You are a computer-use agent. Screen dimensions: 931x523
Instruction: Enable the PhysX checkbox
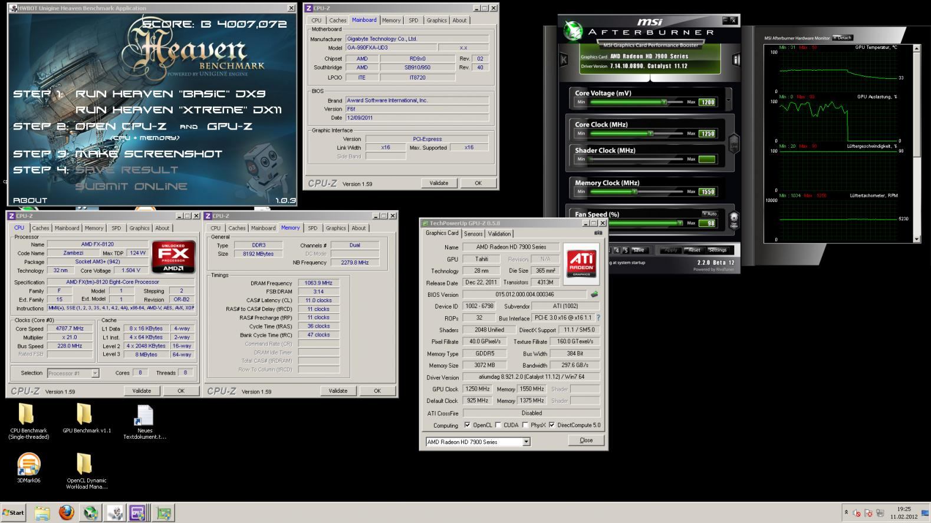coord(525,425)
